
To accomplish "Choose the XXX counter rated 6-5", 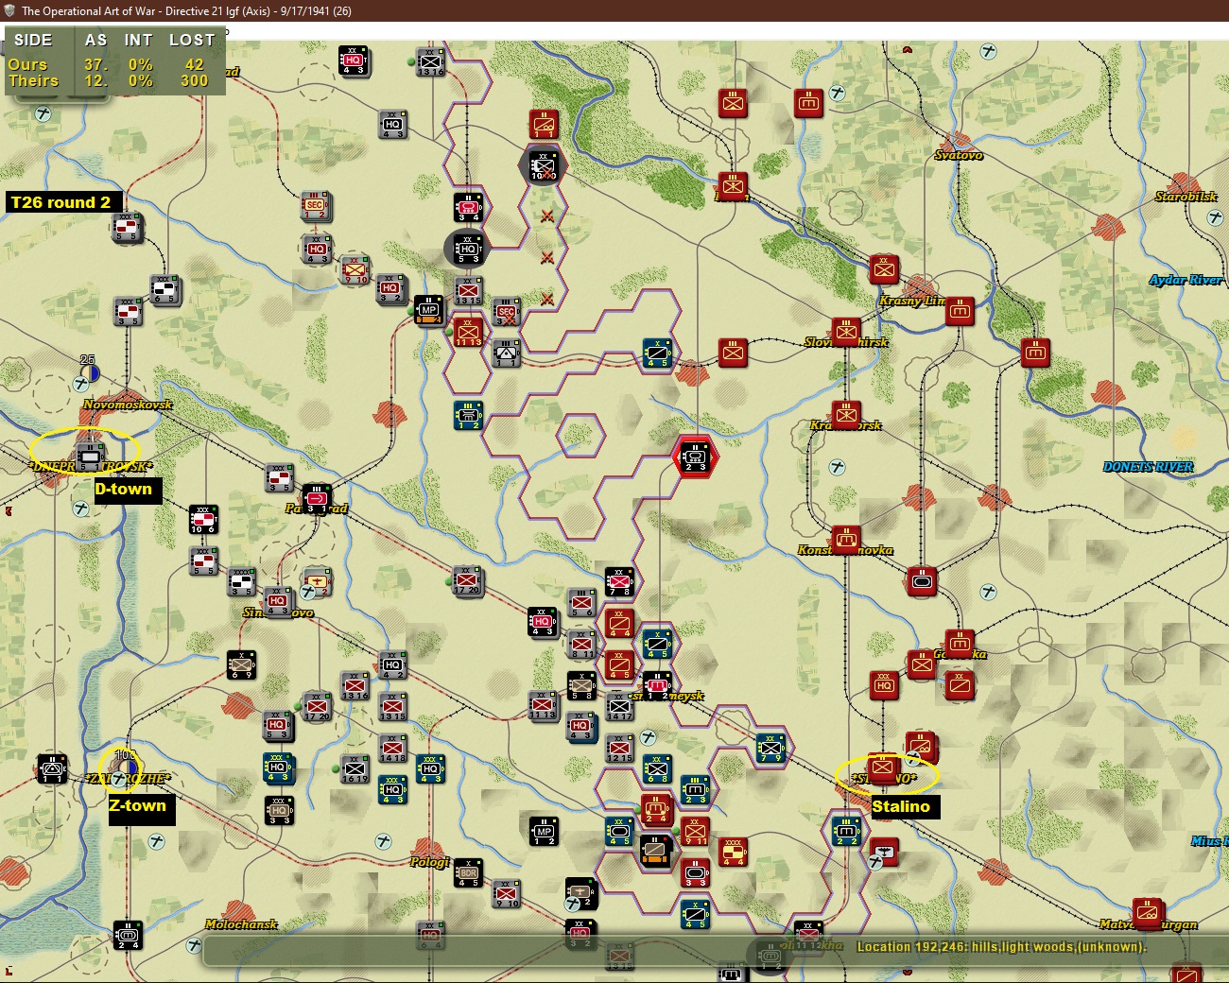I will 165,290.
